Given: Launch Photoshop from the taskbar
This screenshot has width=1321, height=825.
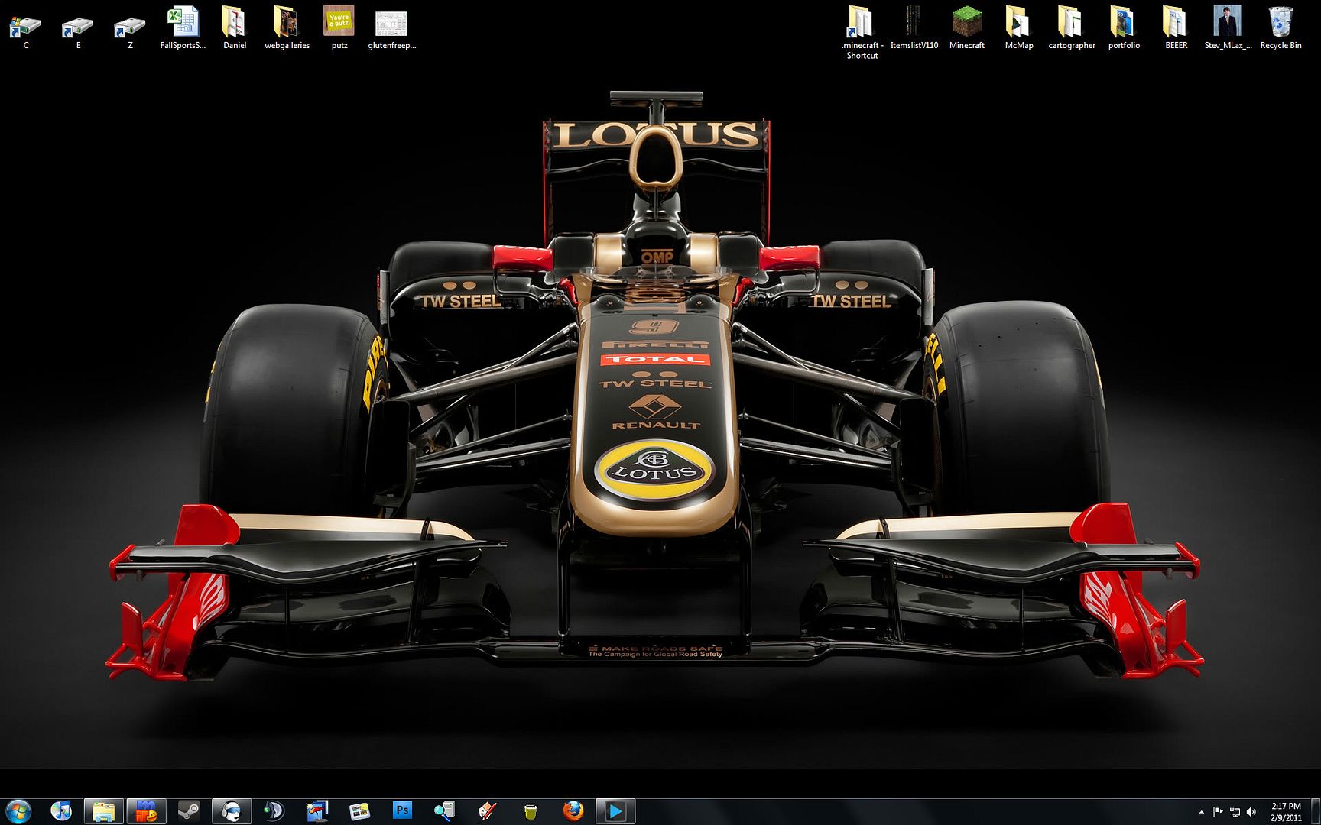Looking at the screenshot, I should (x=402, y=810).
